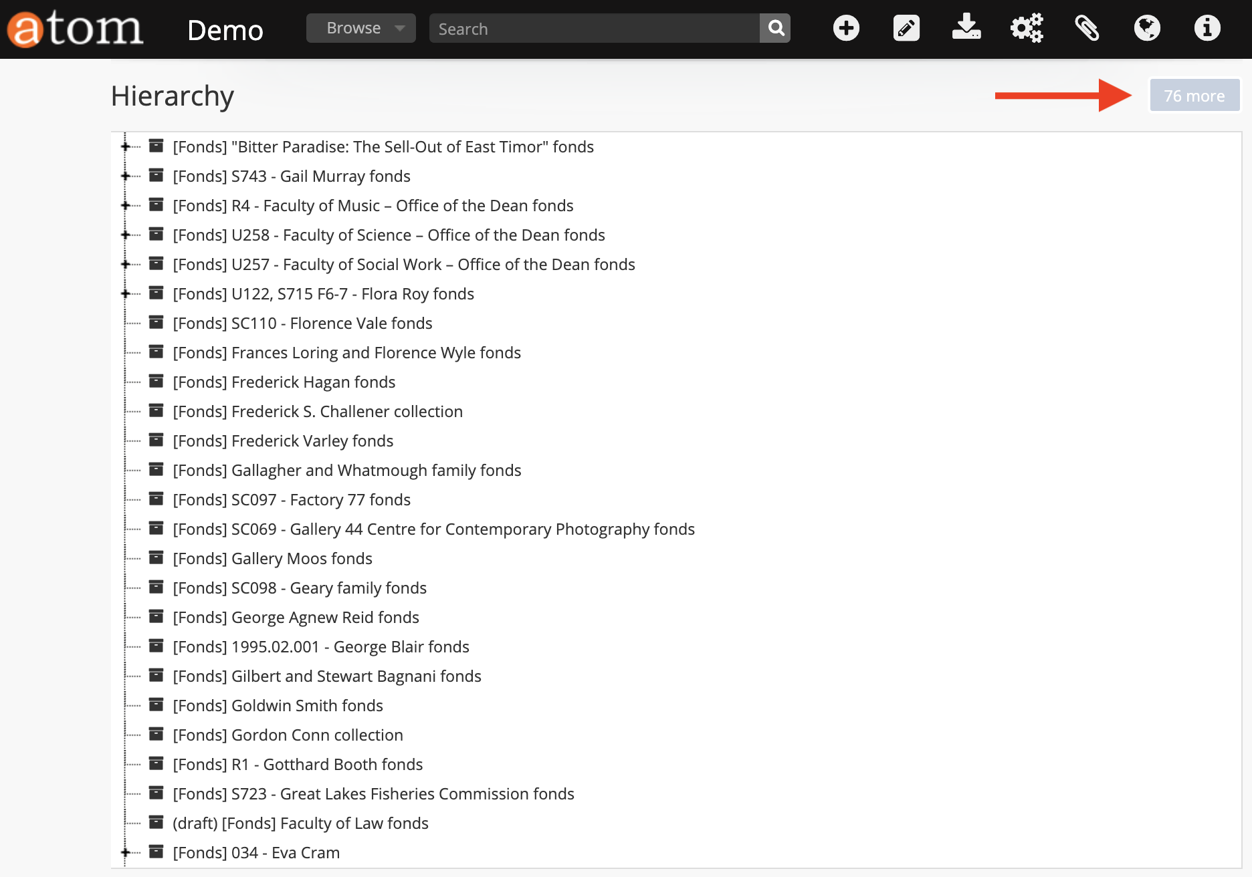Open Frederick Hagan fonds
Image resolution: width=1252 pixels, height=877 pixels.
pos(284,382)
